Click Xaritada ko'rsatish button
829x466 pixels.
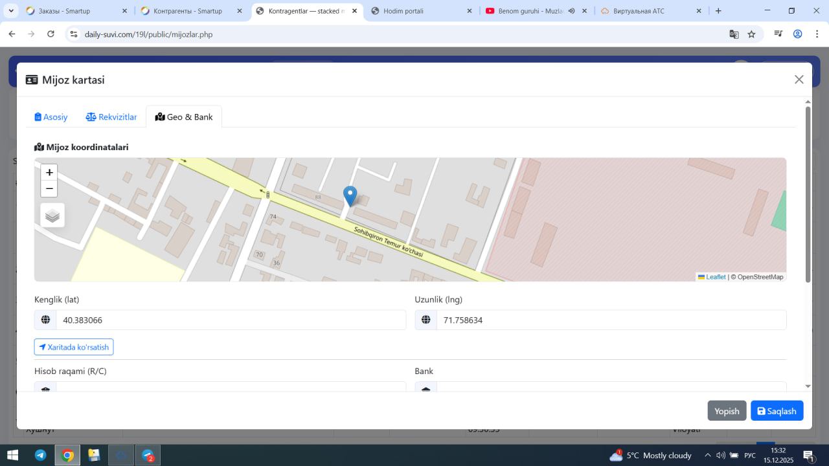tap(74, 347)
